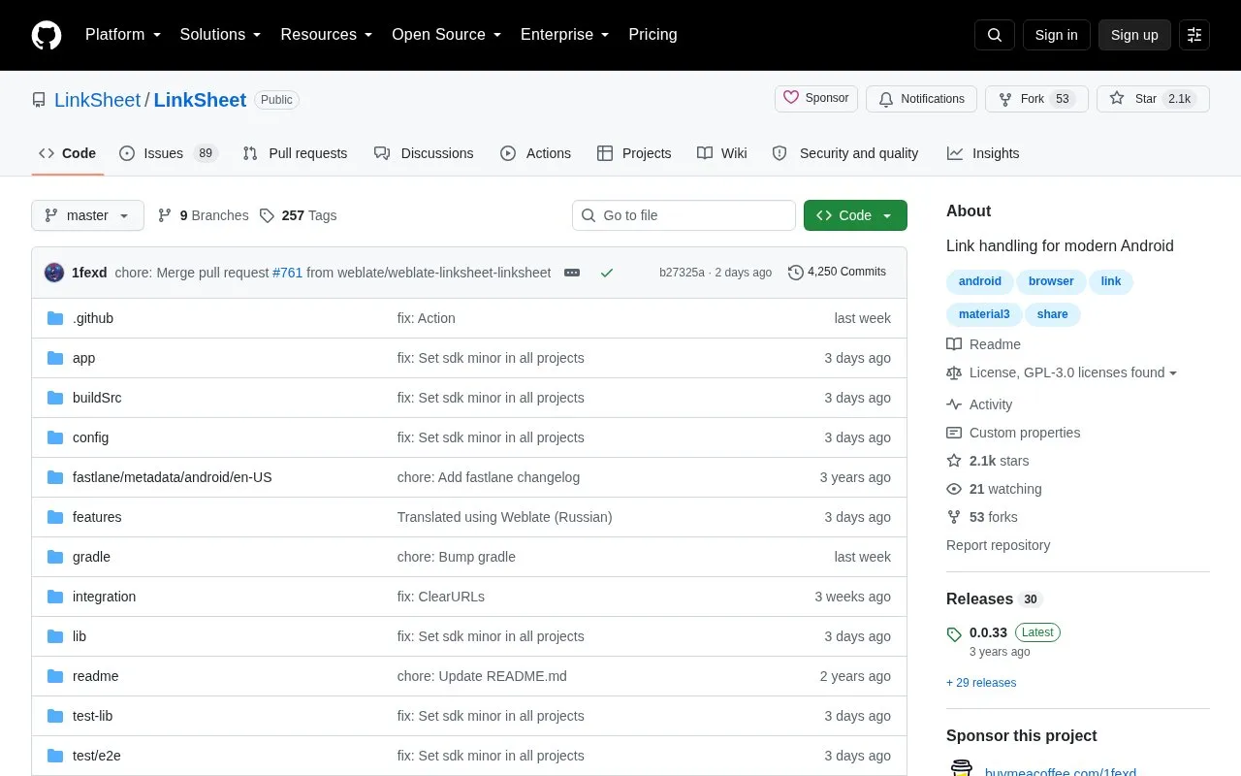
Task: Open the .github folder icon
Action: pyautogui.click(x=55, y=318)
